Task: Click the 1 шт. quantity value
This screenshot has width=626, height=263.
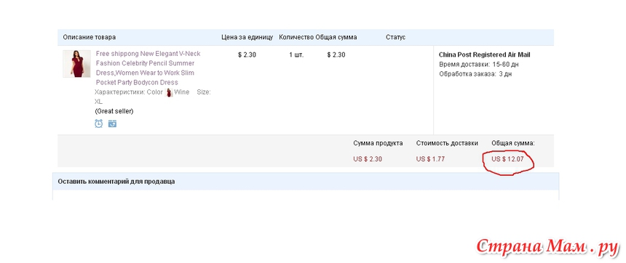Action: [296, 54]
